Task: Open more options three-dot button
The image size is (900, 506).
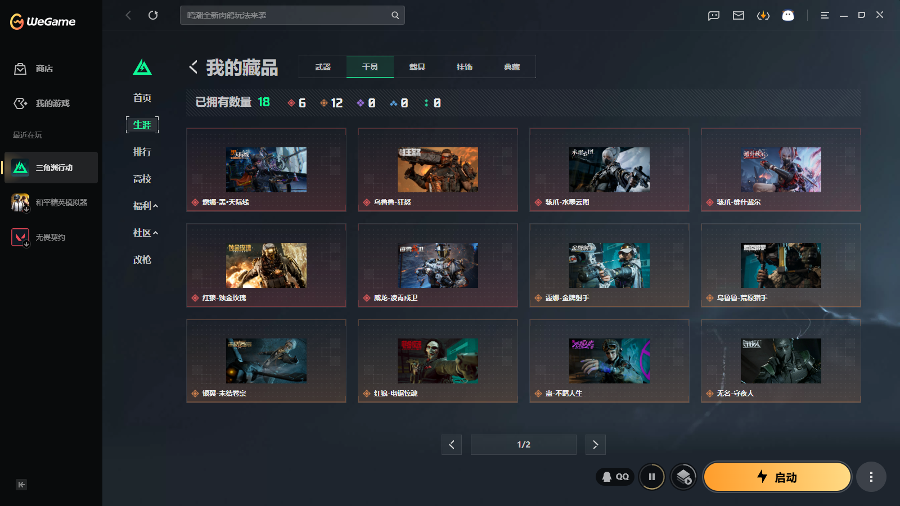Action: 871,477
